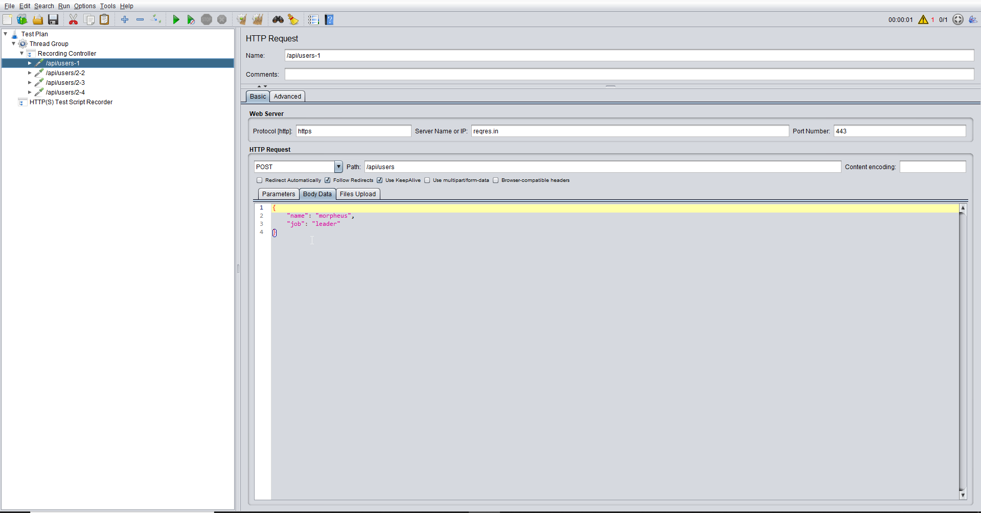Click the Open folder toolbar icon
This screenshot has height=513, width=981.
[x=38, y=19]
